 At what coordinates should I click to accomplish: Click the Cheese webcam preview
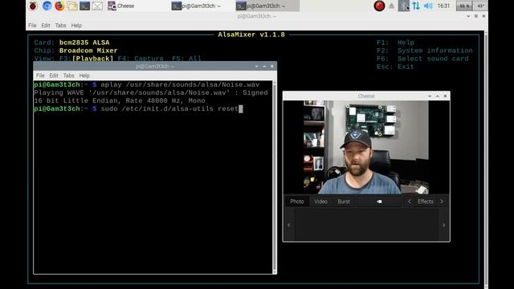click(366, 147)
